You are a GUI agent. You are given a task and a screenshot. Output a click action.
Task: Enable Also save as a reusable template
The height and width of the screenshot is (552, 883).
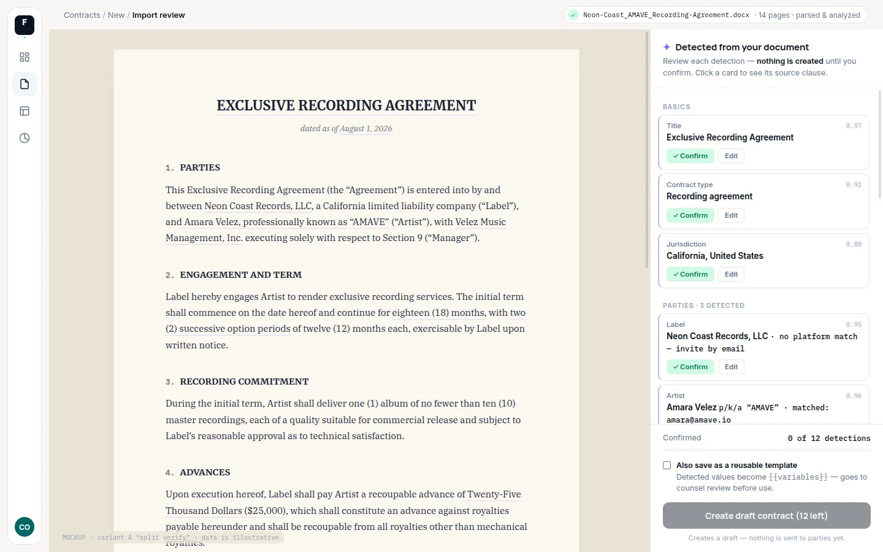pyautogui.click(x=667, y=466)
